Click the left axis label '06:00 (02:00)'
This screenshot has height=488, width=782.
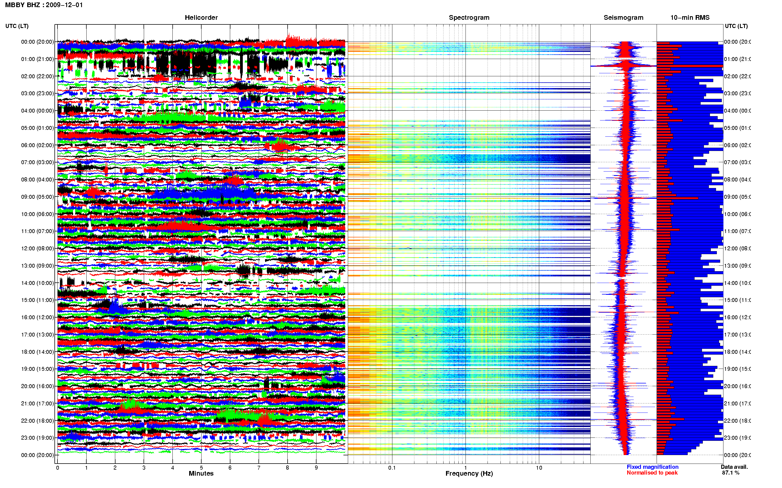click(x=37, y=145)
